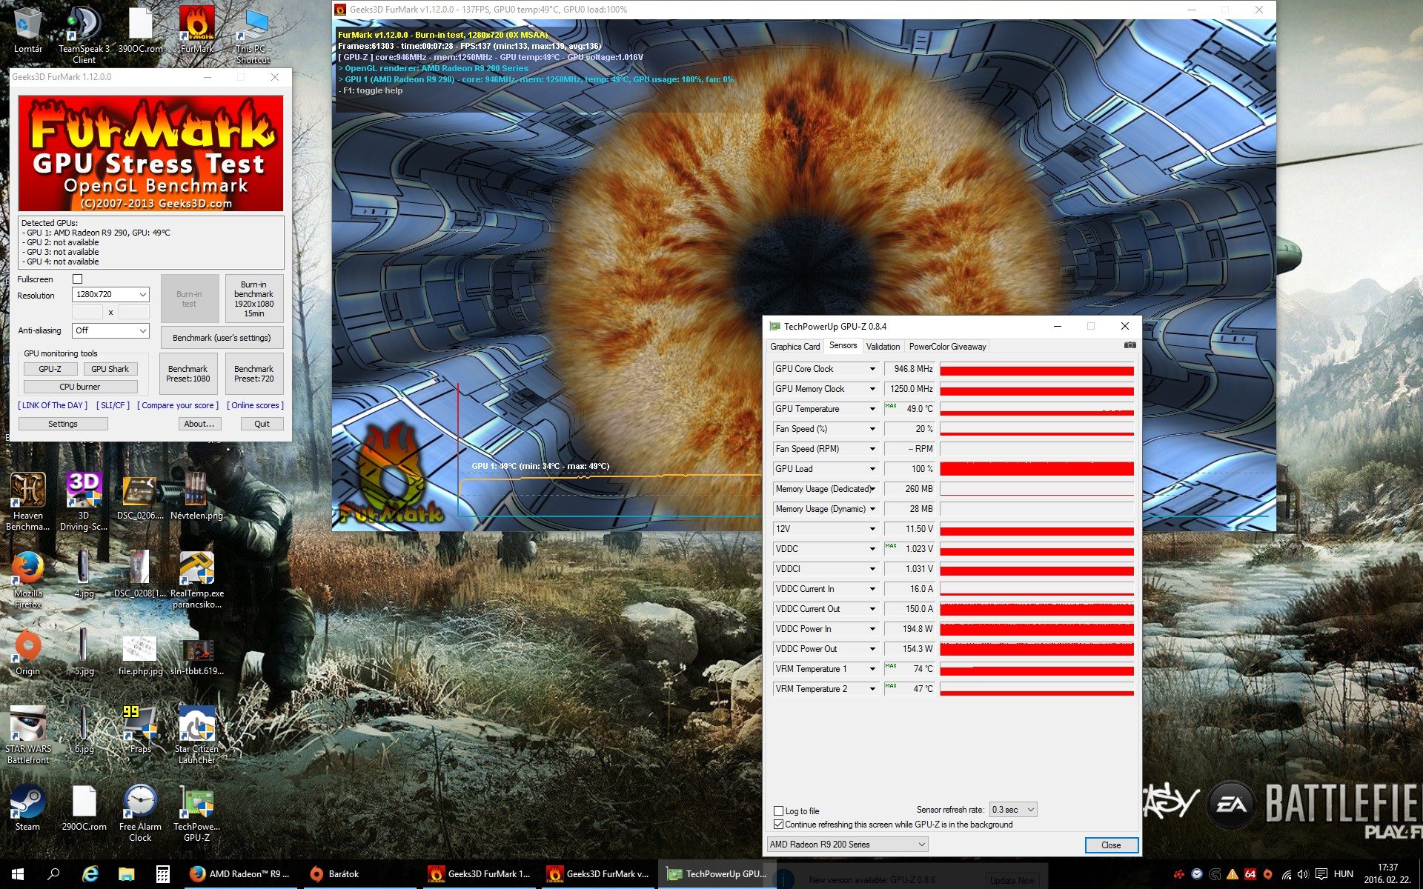Expand GPU Core Clock sensor dropdown
1423x889 pixels.
coord(872,369)
